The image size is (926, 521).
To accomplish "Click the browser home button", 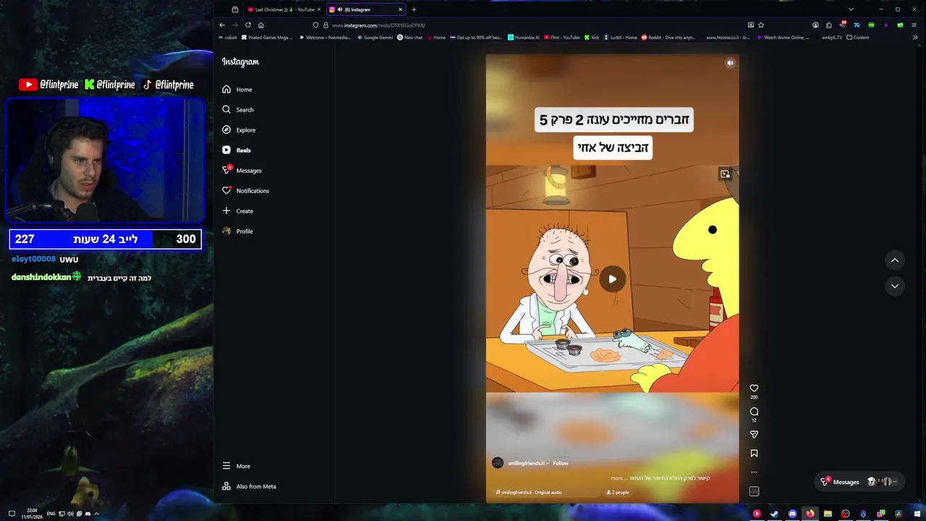I will click(261, 25).
